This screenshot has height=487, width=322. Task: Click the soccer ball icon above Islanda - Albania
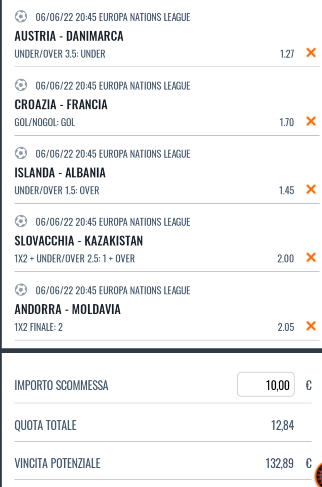click(21, 154)
